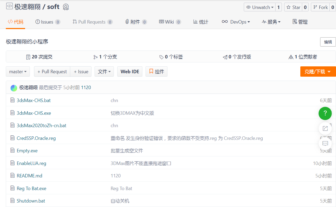The width and height of the screenshot is (336, 207).
Task: Click the badge icon beside soft title
Action: click(x=66, y=7)
